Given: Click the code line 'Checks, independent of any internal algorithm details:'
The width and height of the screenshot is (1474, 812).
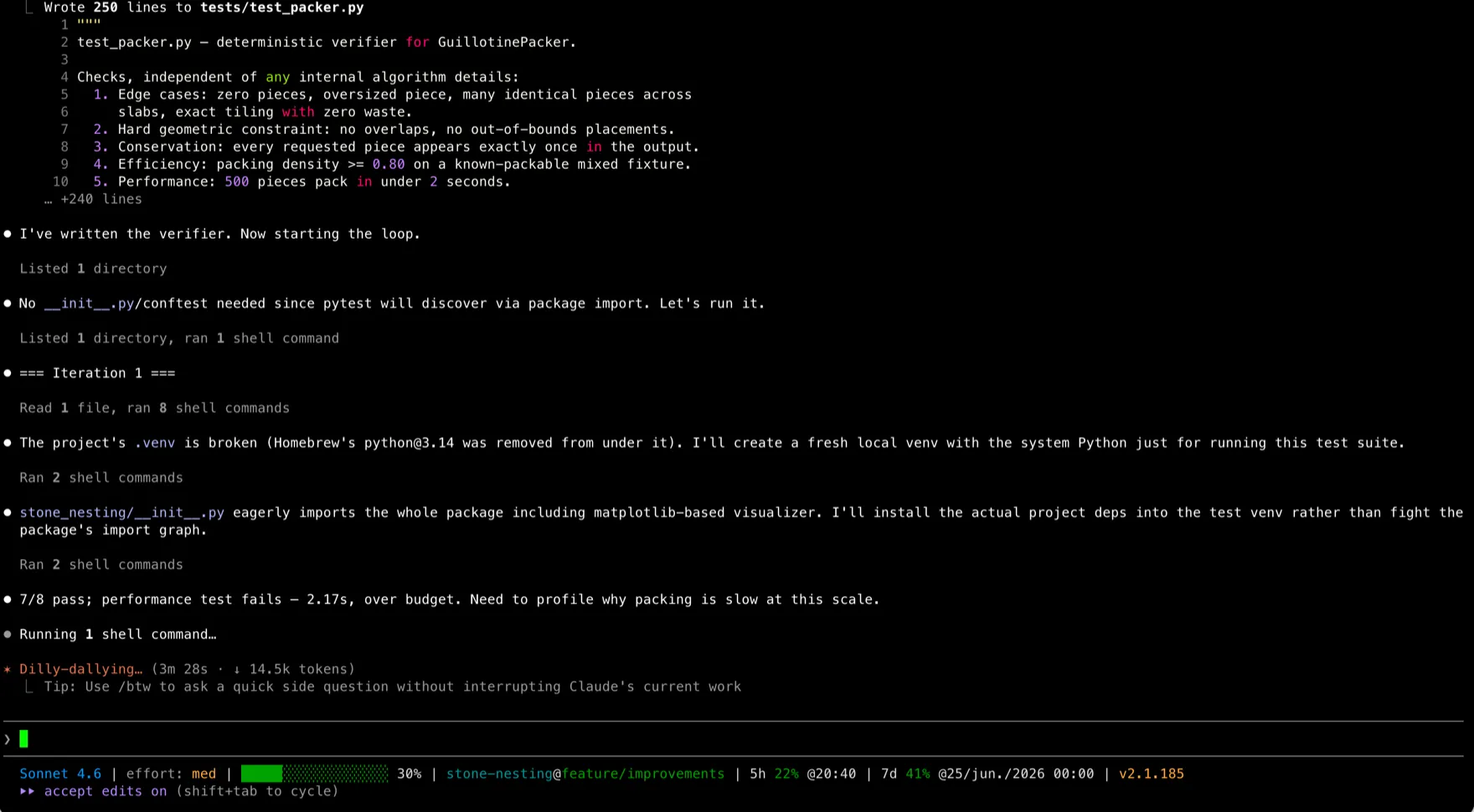Looking at the screenshot, I should 298,77.
